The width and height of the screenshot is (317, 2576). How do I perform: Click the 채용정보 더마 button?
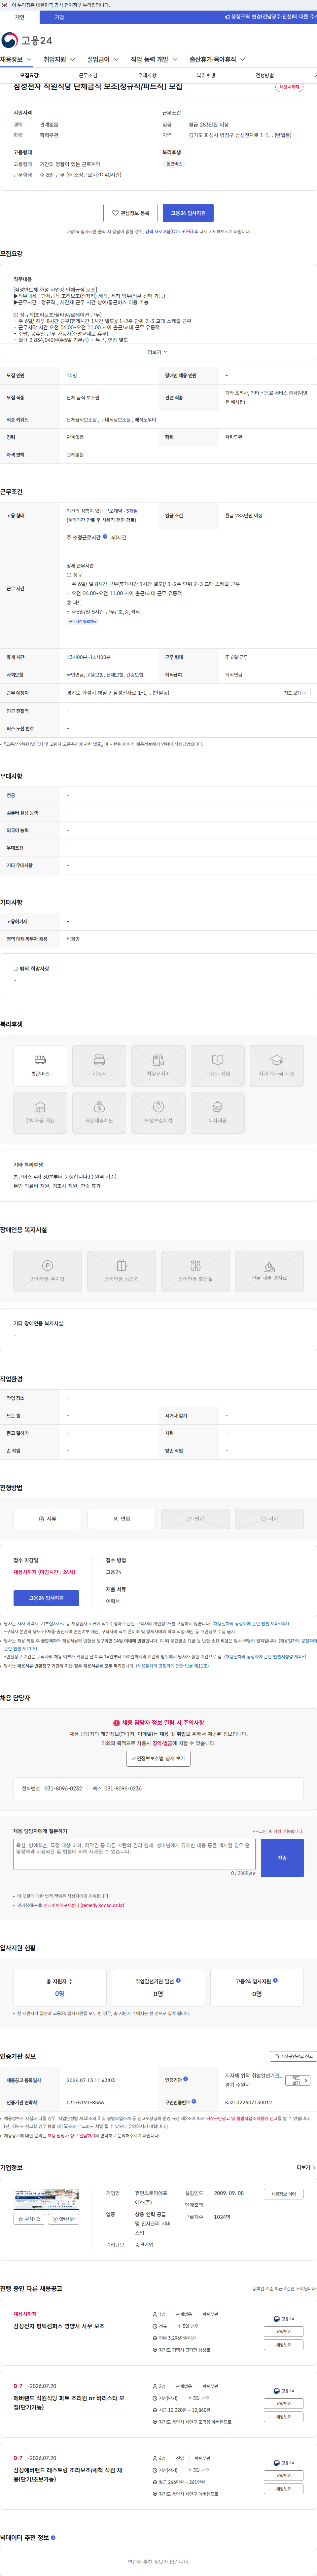click(x=283, y=2194)
